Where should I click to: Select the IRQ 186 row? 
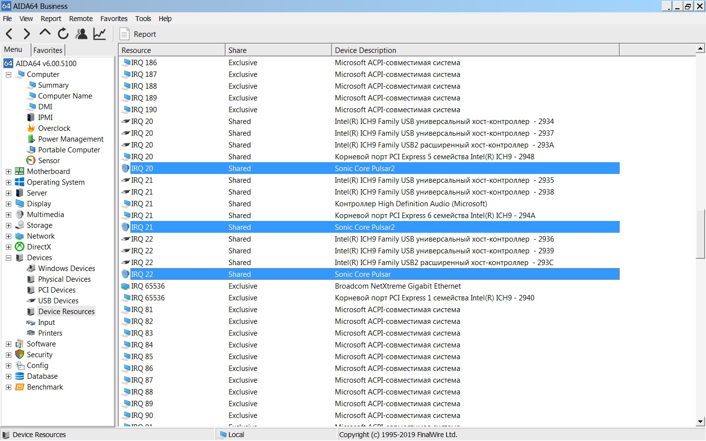[x=370, y=63]
